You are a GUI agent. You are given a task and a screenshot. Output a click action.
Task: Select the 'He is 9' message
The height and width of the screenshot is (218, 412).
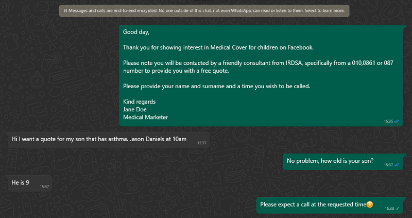(x=30, y=183)
